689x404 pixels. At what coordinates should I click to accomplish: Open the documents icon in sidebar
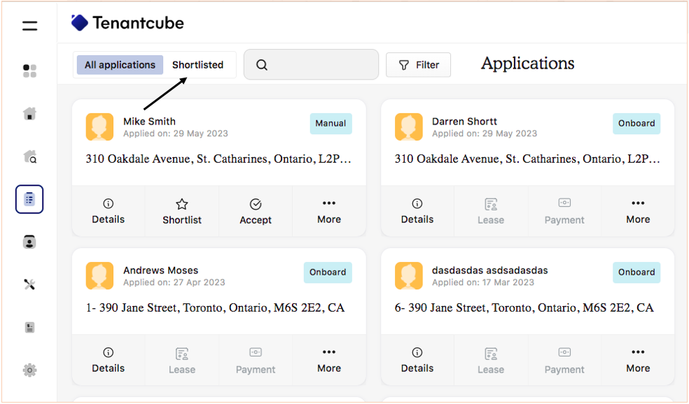pyautogui.click(x=29, y=327)
